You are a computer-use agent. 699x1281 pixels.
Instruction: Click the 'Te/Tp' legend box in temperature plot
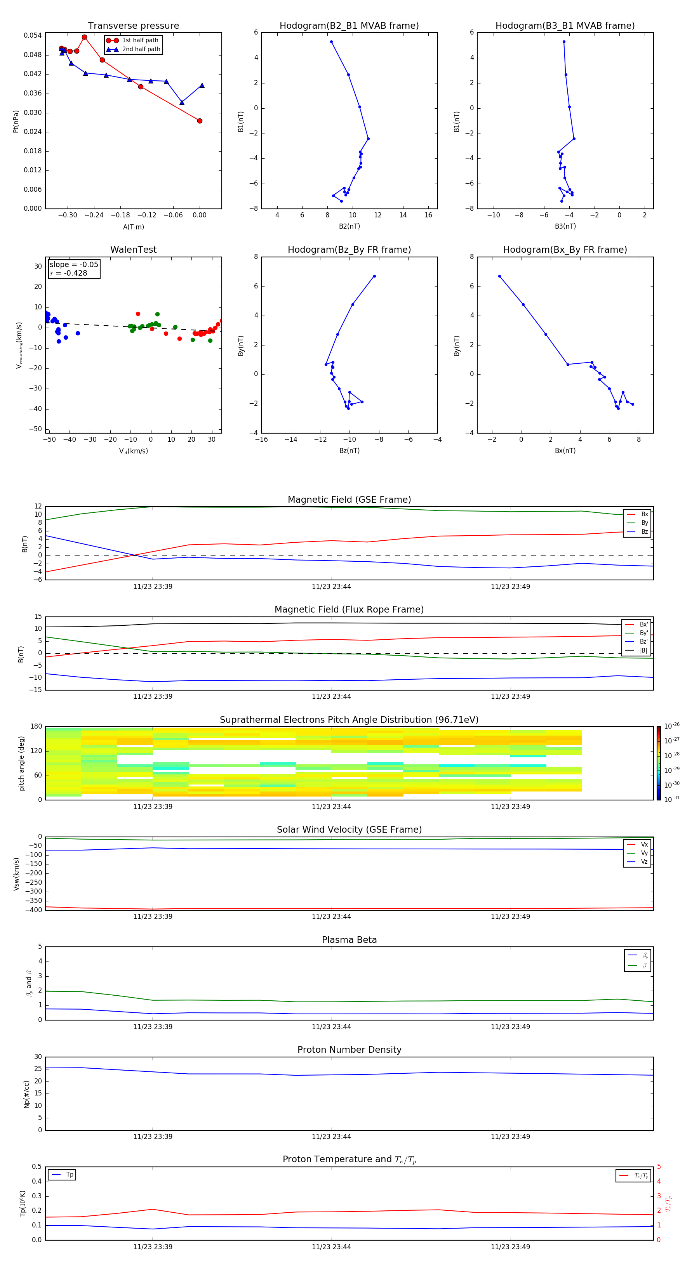[x=634, y=1176]
